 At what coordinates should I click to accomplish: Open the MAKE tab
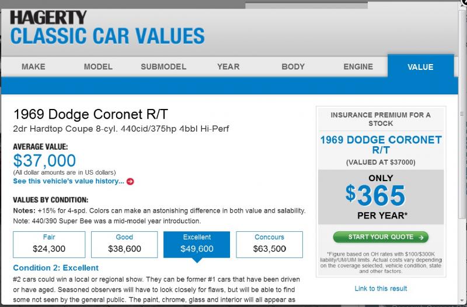pos(33,67)
